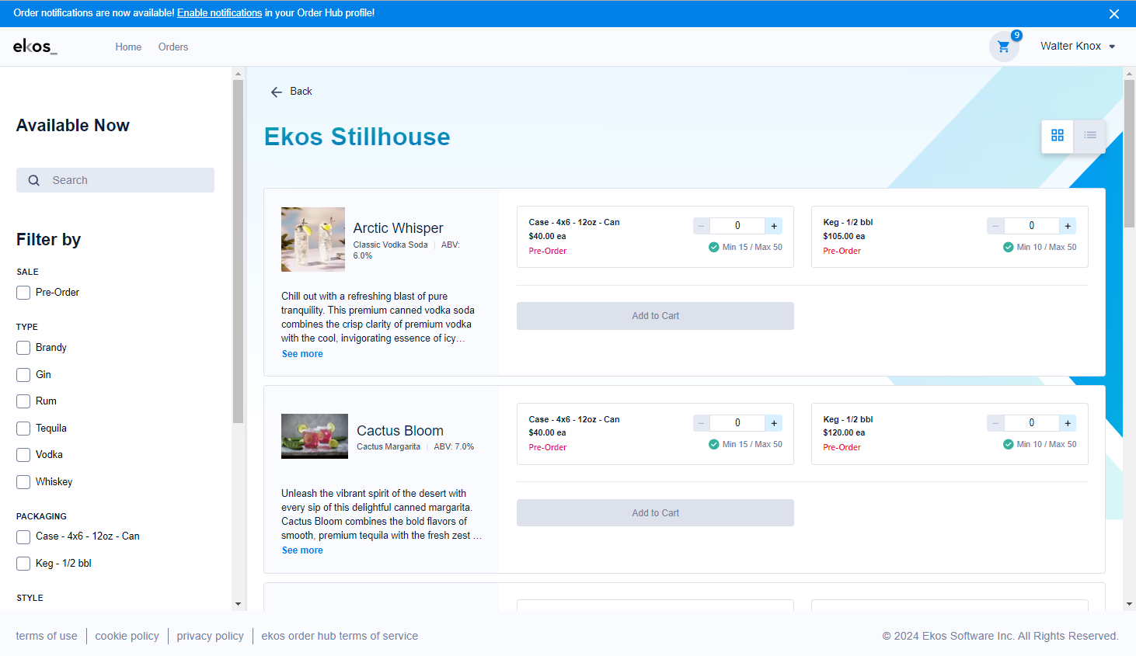
Task: Open the Walter Knox account dropdown
Action: (1077, 47)
